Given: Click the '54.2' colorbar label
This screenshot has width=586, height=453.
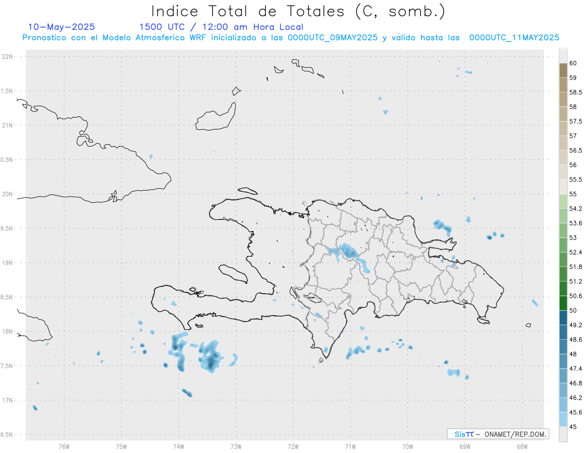Looking at the screenshot, I should pos(575,209).
